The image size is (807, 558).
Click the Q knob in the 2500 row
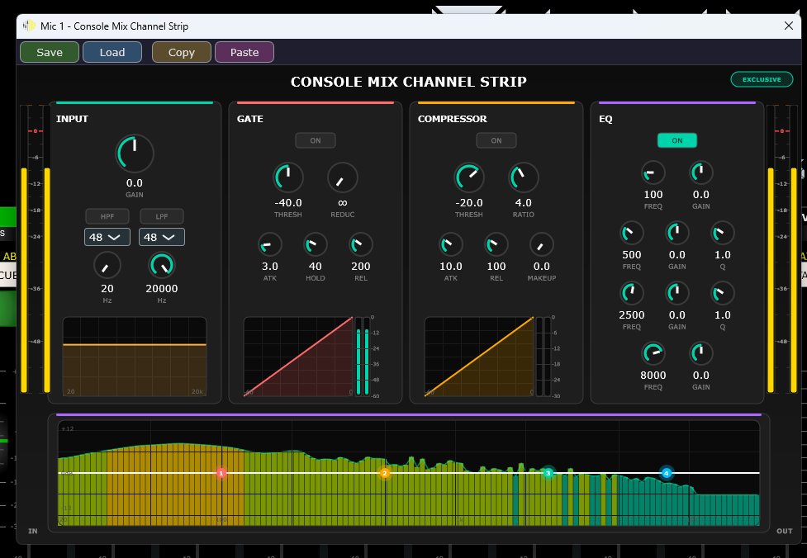click(723, 293)
